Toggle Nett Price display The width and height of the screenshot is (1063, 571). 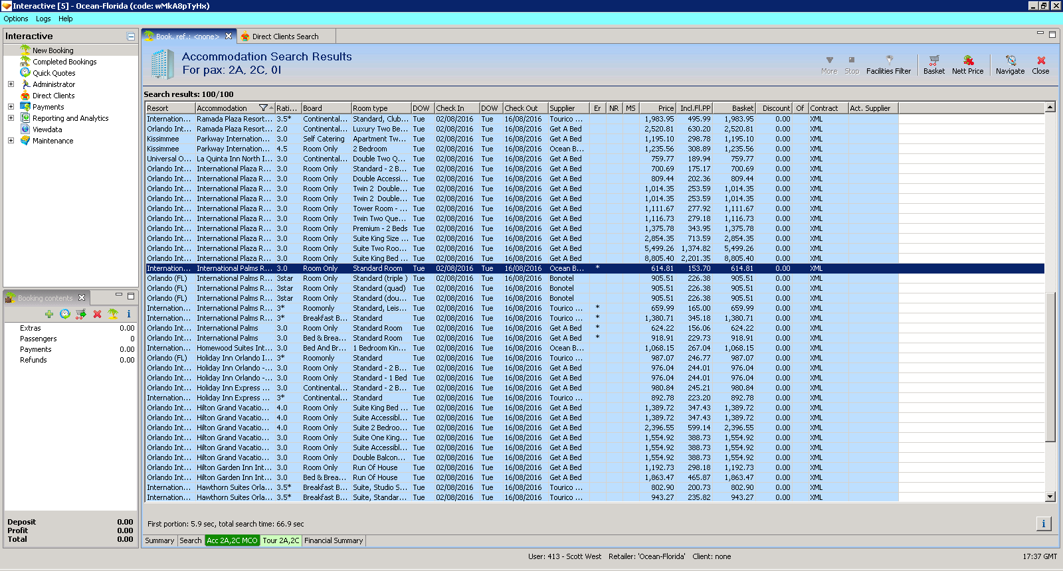tap(967, 64)
